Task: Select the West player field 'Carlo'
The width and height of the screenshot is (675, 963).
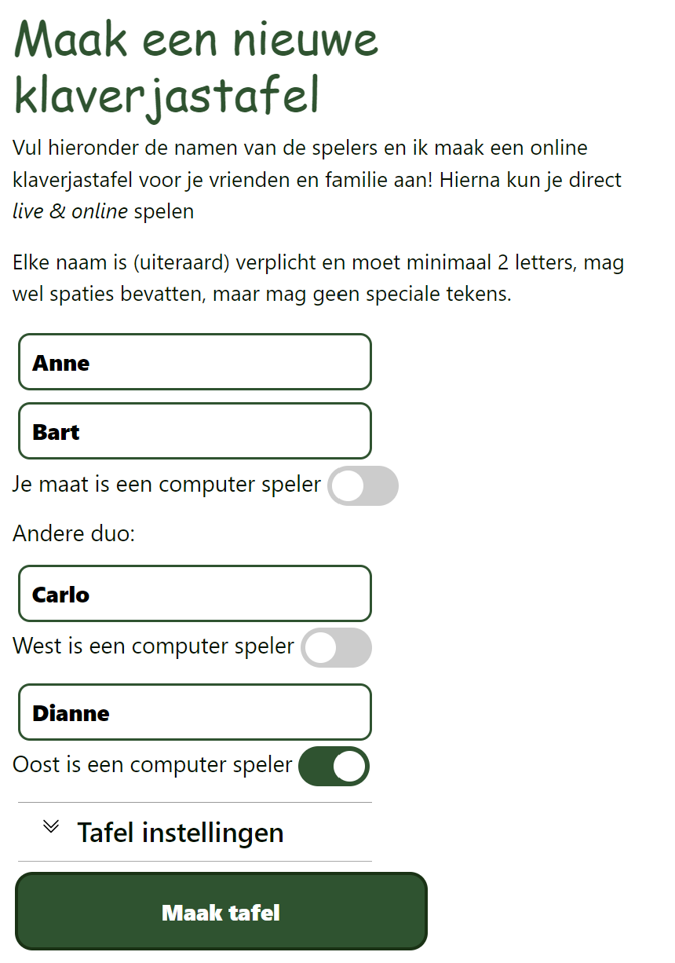Action: pyautogui.click(x=195, y=594)
